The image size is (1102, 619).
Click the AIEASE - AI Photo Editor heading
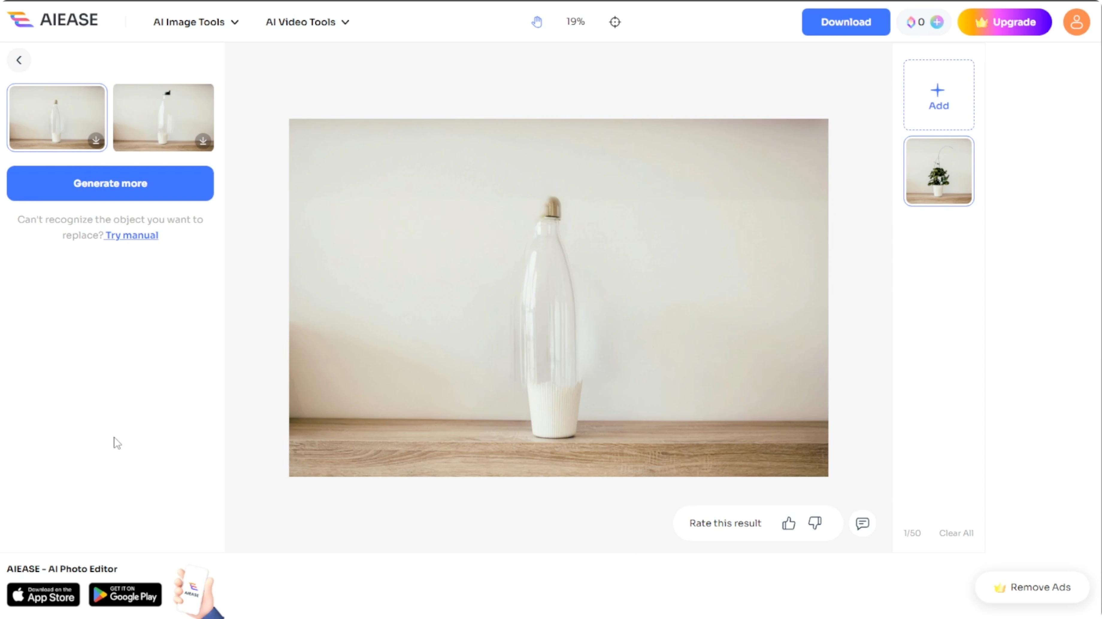tap(62, 569)
